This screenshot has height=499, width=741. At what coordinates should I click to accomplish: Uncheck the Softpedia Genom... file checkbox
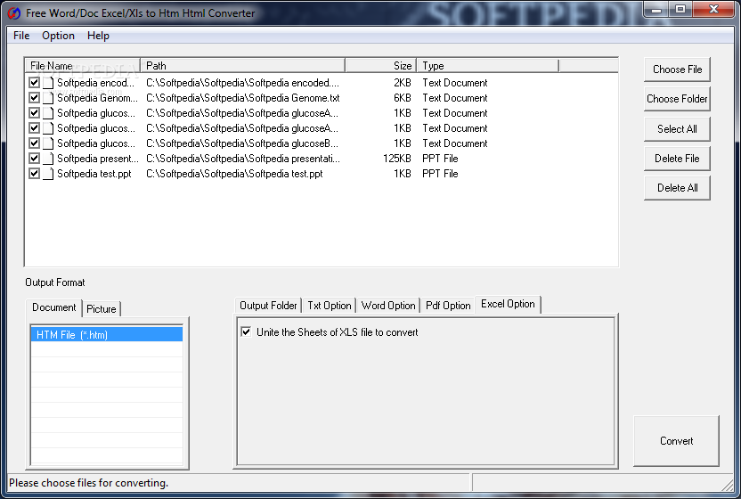pyautogui.click(x=34, y=98)
